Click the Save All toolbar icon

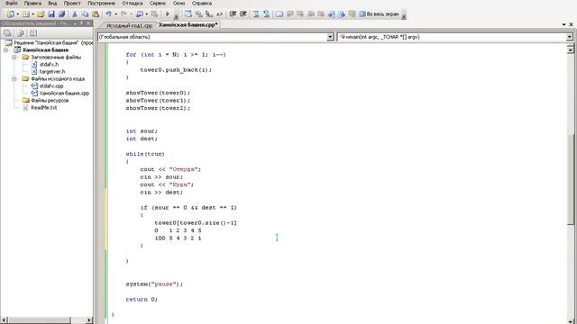point(61,14)
